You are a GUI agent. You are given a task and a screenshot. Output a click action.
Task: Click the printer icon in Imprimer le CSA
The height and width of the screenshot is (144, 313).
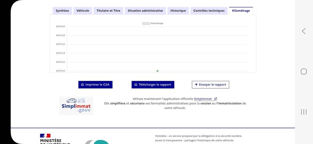83,85
